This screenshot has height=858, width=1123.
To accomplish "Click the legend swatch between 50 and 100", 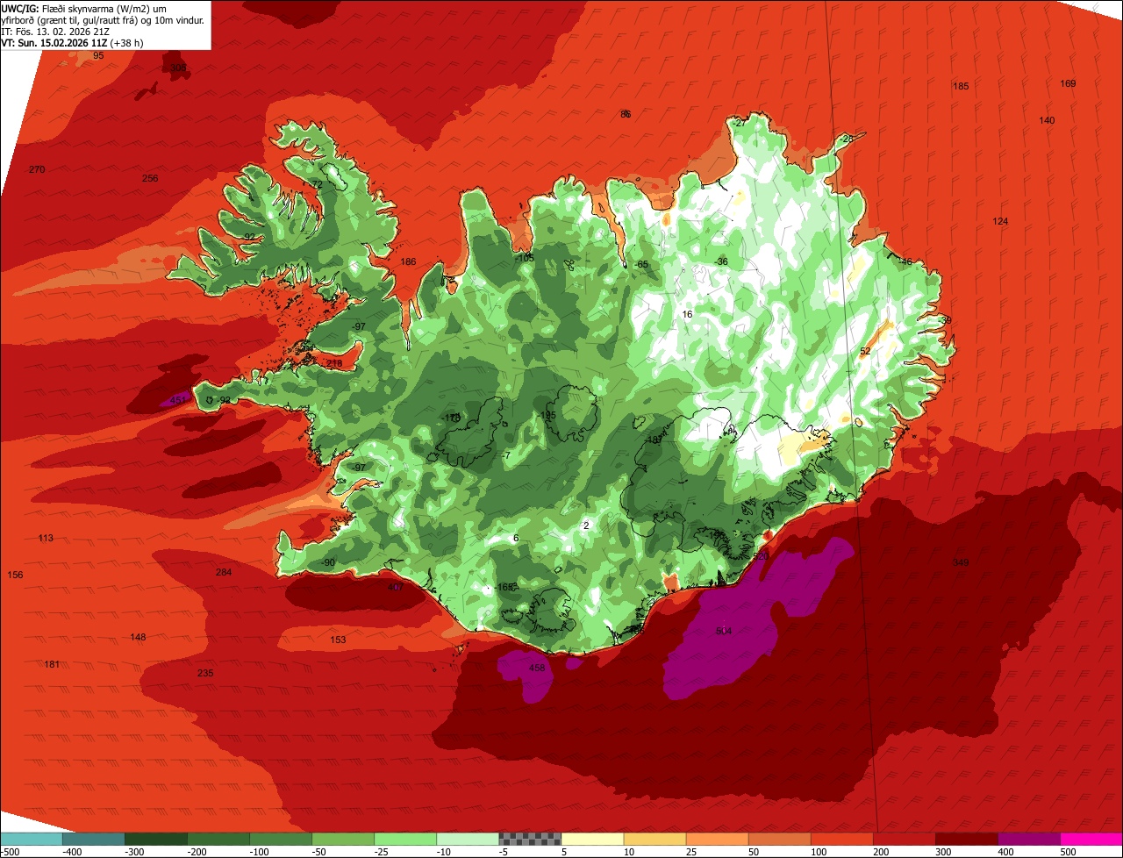I will 779,839.
